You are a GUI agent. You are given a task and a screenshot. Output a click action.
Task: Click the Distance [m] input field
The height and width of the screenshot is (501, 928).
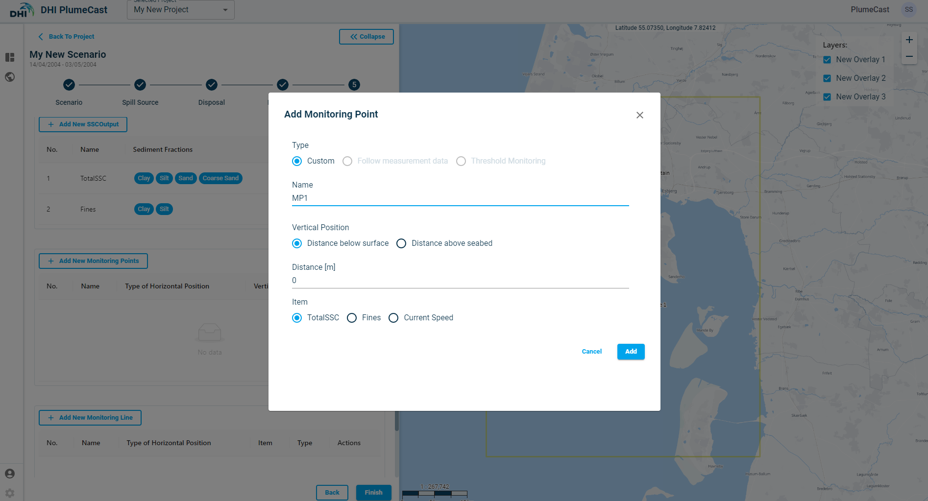pos(460,281)
